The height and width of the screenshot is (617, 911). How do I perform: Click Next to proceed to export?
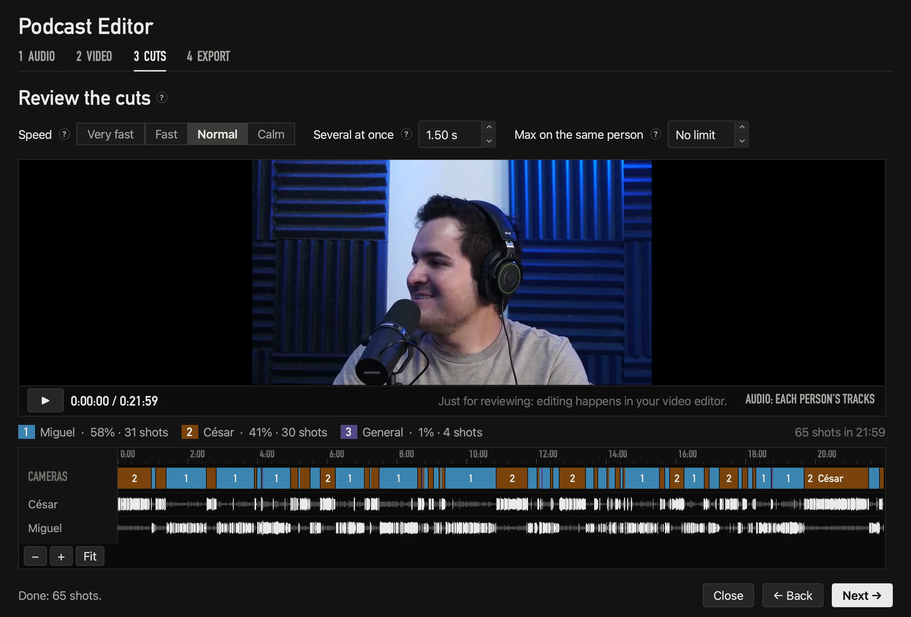[x=862, y=595]
